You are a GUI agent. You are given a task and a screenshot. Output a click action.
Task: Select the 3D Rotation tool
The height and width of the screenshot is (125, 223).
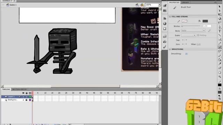click(220, 18)
